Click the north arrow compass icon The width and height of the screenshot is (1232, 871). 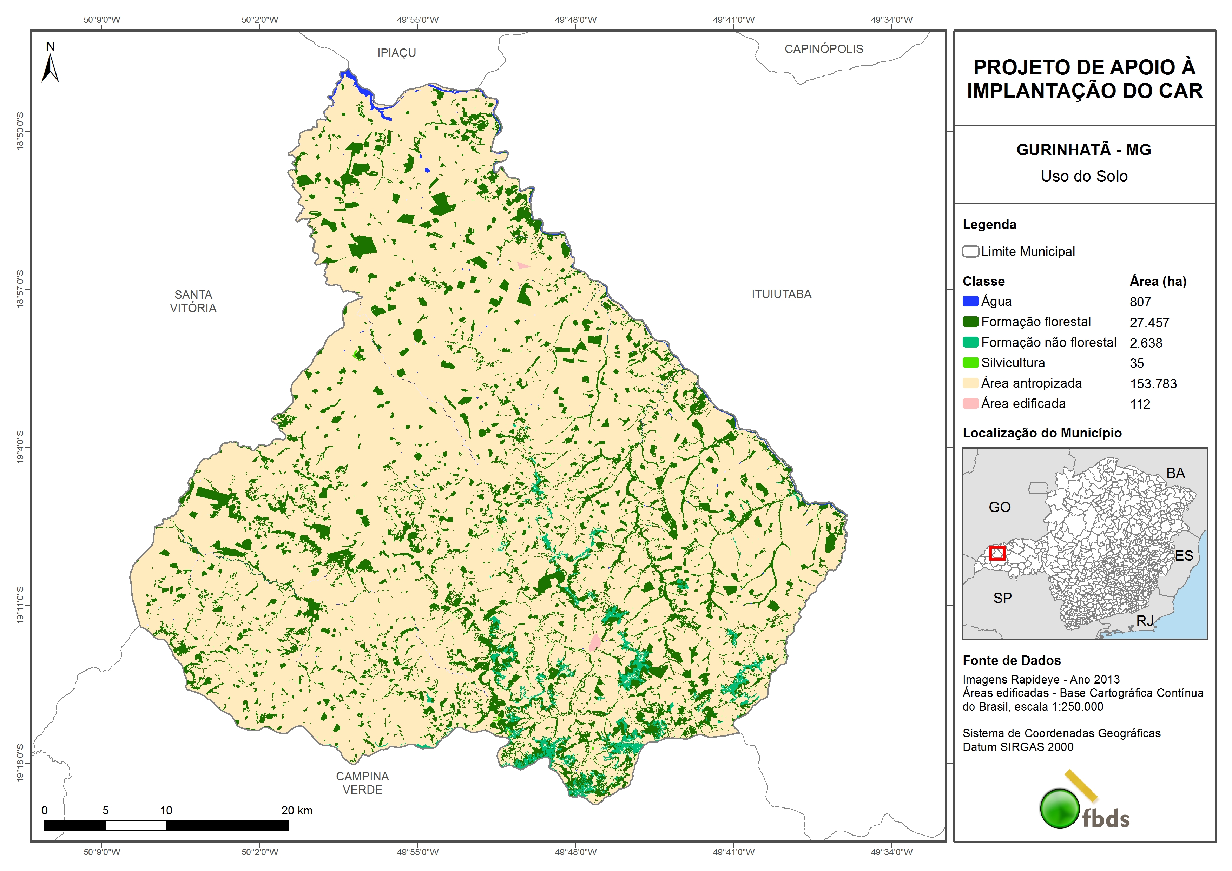pyautogui.click(x=50, y=68)
